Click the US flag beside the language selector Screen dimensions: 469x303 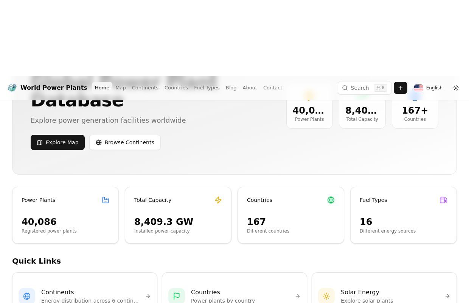point(419,88)
